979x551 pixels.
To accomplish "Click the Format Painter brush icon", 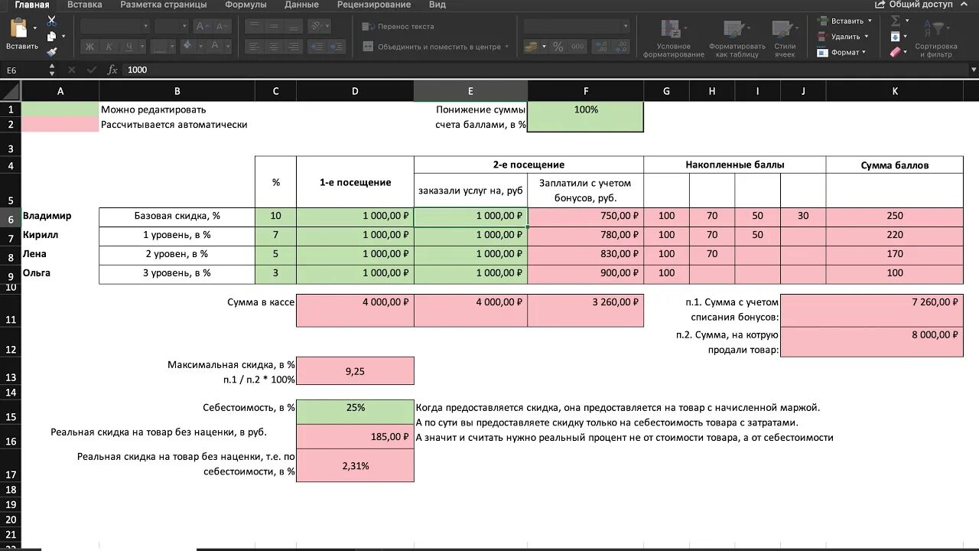I will 51,52.
